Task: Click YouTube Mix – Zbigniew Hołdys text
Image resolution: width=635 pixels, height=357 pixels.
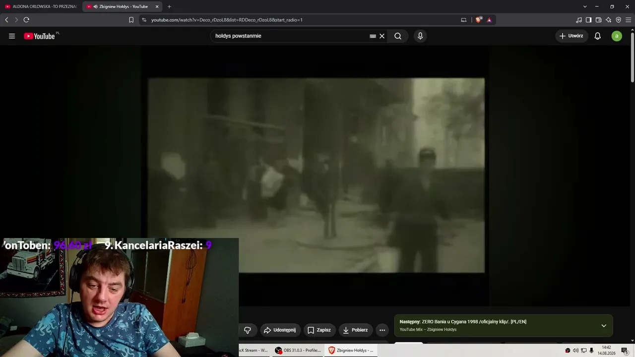Action: [x=428, y=330]
